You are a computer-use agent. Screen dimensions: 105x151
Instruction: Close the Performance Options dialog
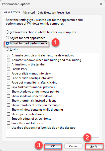(x=101, y=4)
